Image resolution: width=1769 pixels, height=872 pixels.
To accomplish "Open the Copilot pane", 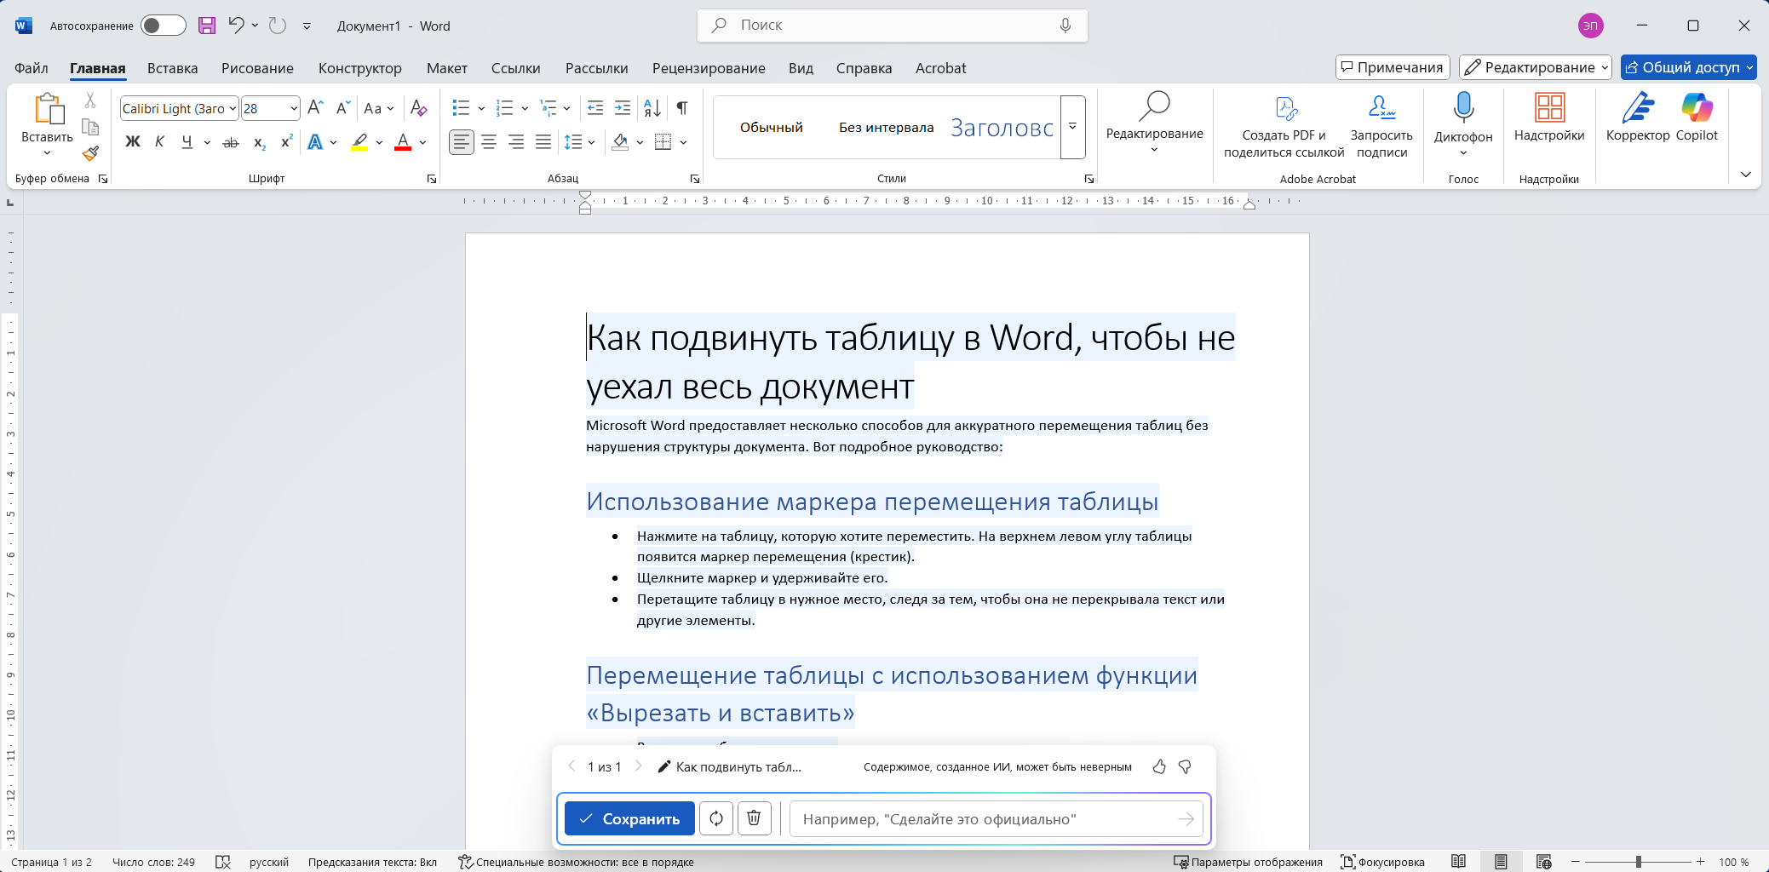I will point(1697,118).
